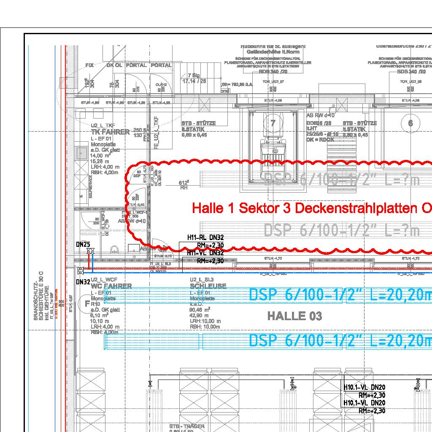Viewport: 432px width, 432px height.
Task: Click the toilet symbol in the WC room
Action: pyautogui.click(x=113, y=250)
